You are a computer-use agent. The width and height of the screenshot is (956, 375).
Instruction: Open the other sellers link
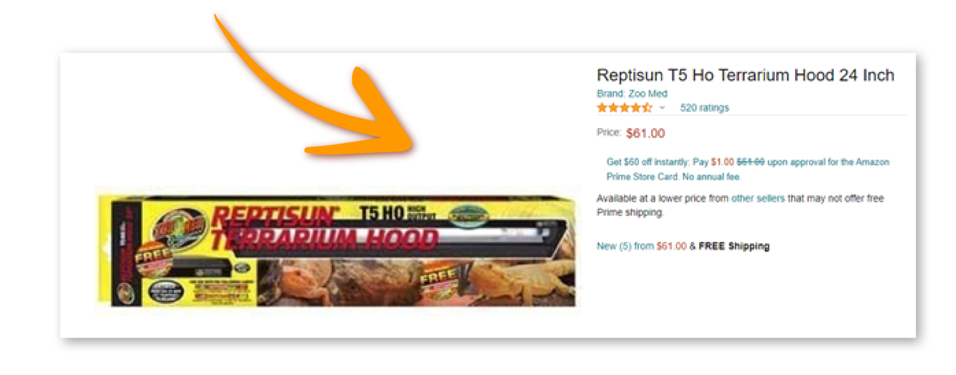tap(758, 198)
